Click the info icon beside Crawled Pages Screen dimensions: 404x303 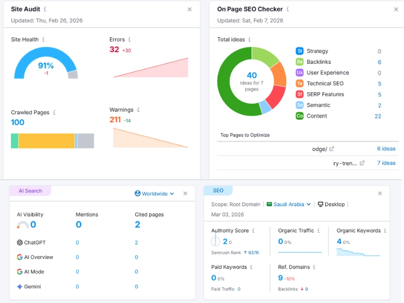point(54,113)
